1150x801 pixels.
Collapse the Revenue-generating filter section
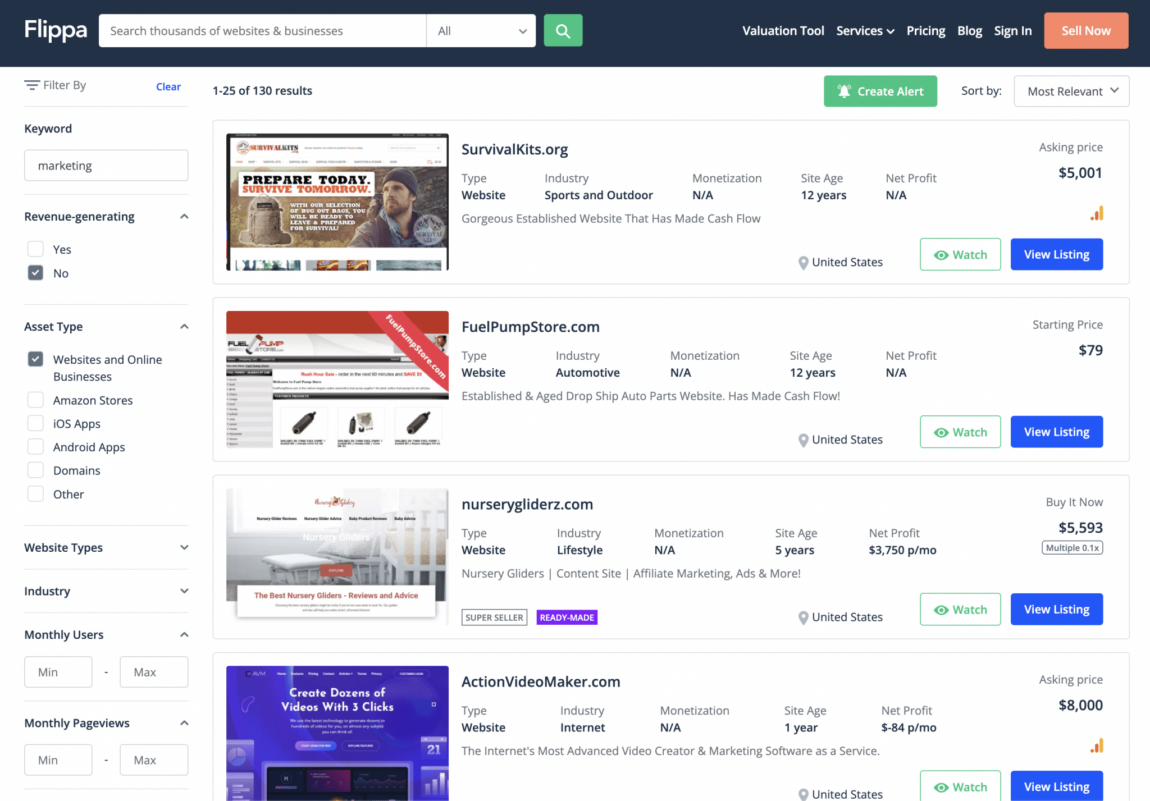(x=184, y=217)
